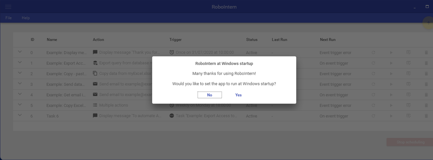Run the 'Example: Send data...' task

[x=391, y=84]
